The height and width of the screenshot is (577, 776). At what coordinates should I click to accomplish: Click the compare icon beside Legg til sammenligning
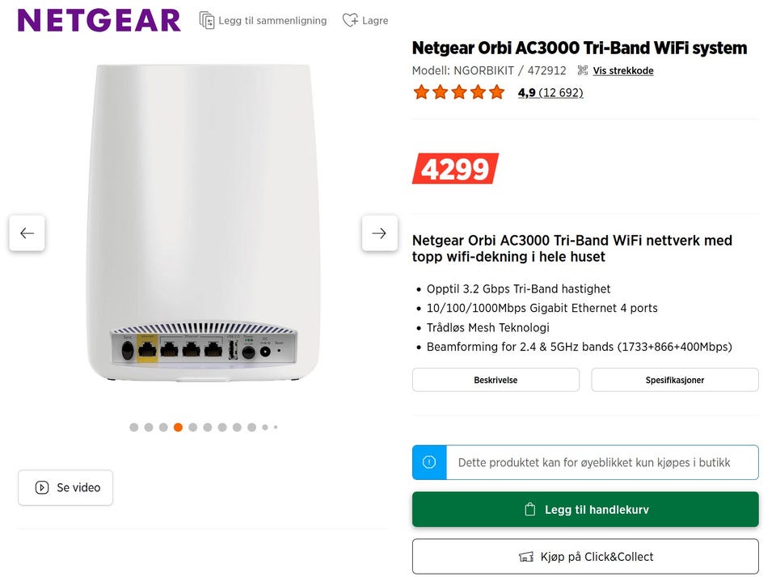[x=207, y=20]
